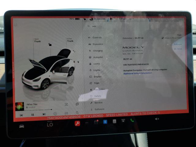
Task: Open the Autopilot menu
Action: point(96,57)
